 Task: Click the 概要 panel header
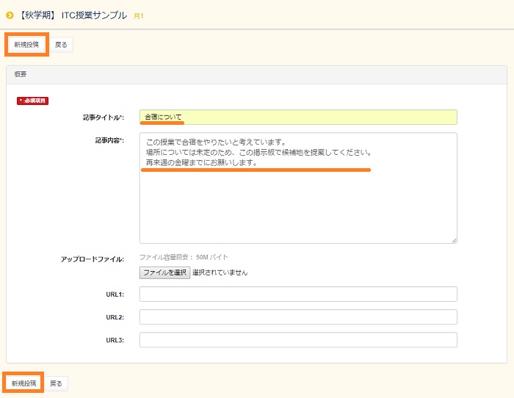(x=256, y=75)
